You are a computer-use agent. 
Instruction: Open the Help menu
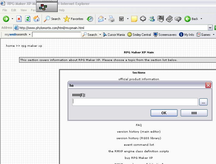62,10
